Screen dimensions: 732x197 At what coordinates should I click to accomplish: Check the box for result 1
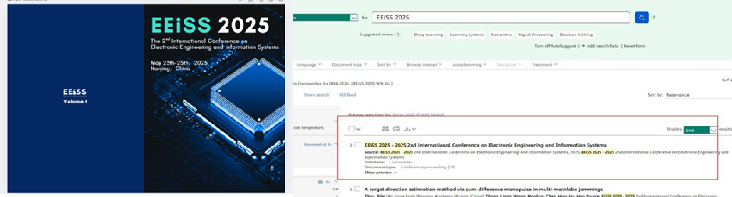click(x=357, y=145)
